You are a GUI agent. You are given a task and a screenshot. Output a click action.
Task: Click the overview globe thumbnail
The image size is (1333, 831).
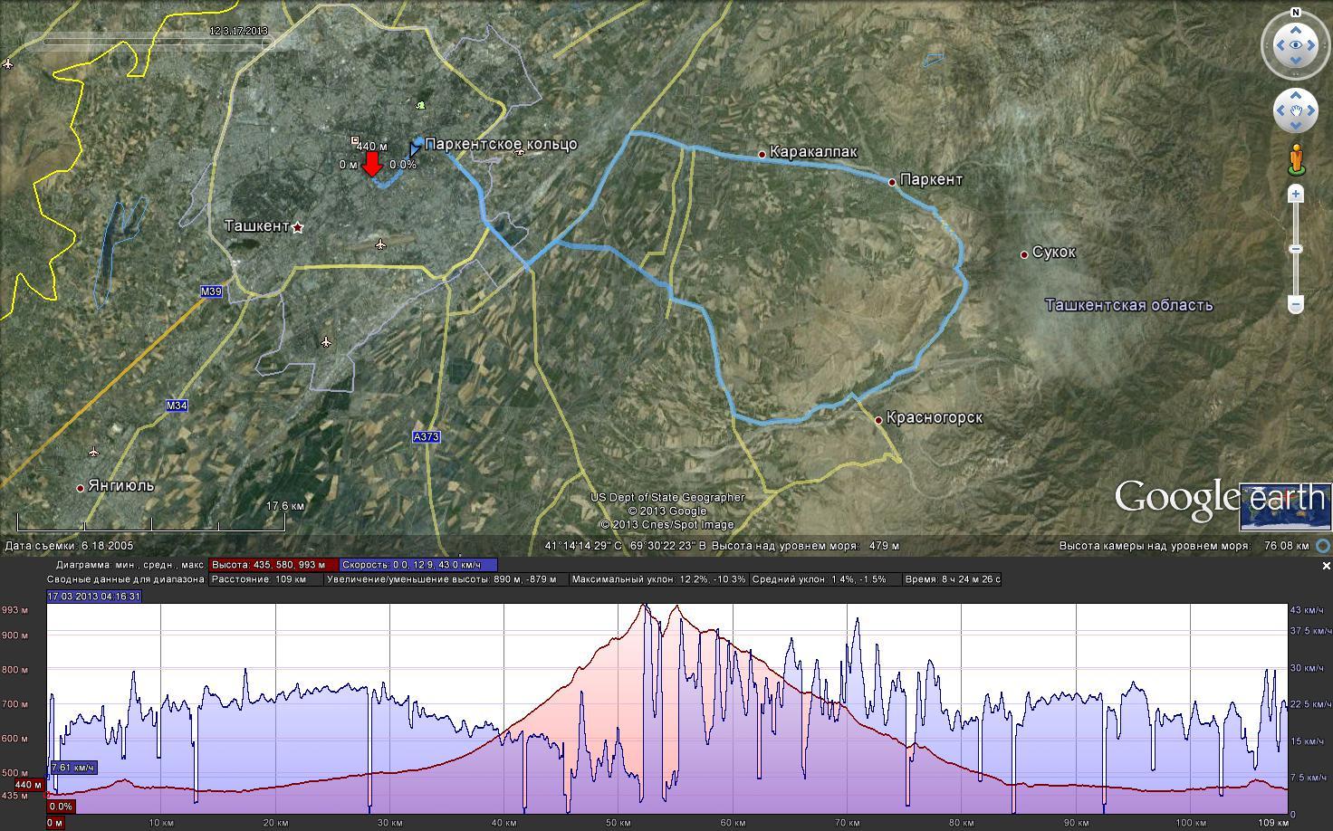point(1286,507)
